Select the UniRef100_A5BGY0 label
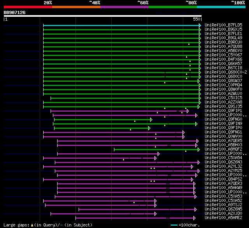The height and width of the screenshot is (228, 249). pyautogui.click(x=223, y=51)
